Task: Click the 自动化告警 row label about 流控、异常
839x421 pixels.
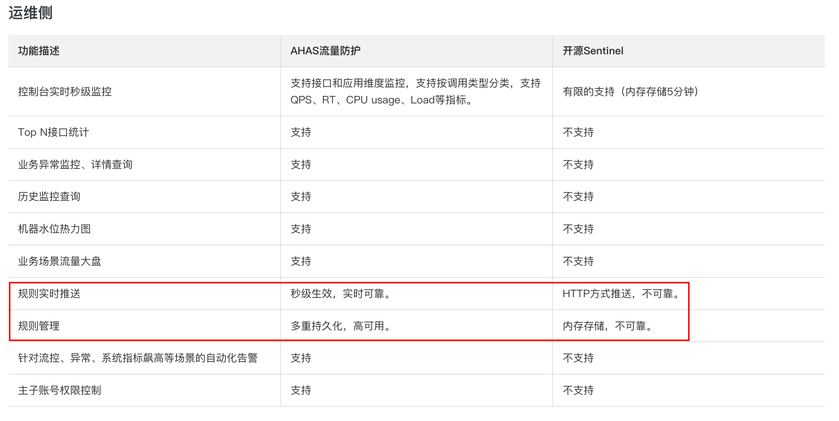Action: click(138, 358)
